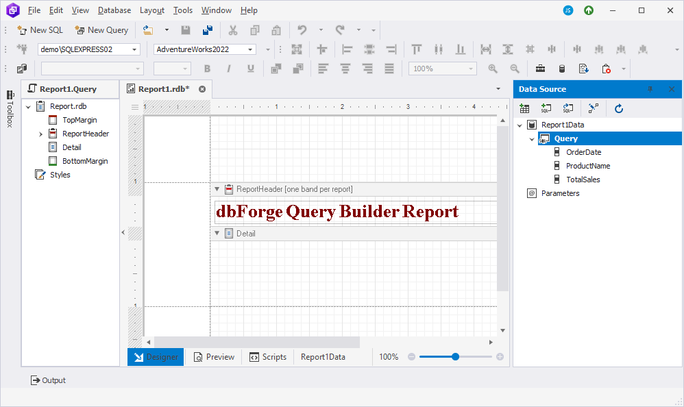Image resolution: width=684 pixels, height=407 pixels.
Task: Switch to Scripts view
Action: [x=268, y=357]
